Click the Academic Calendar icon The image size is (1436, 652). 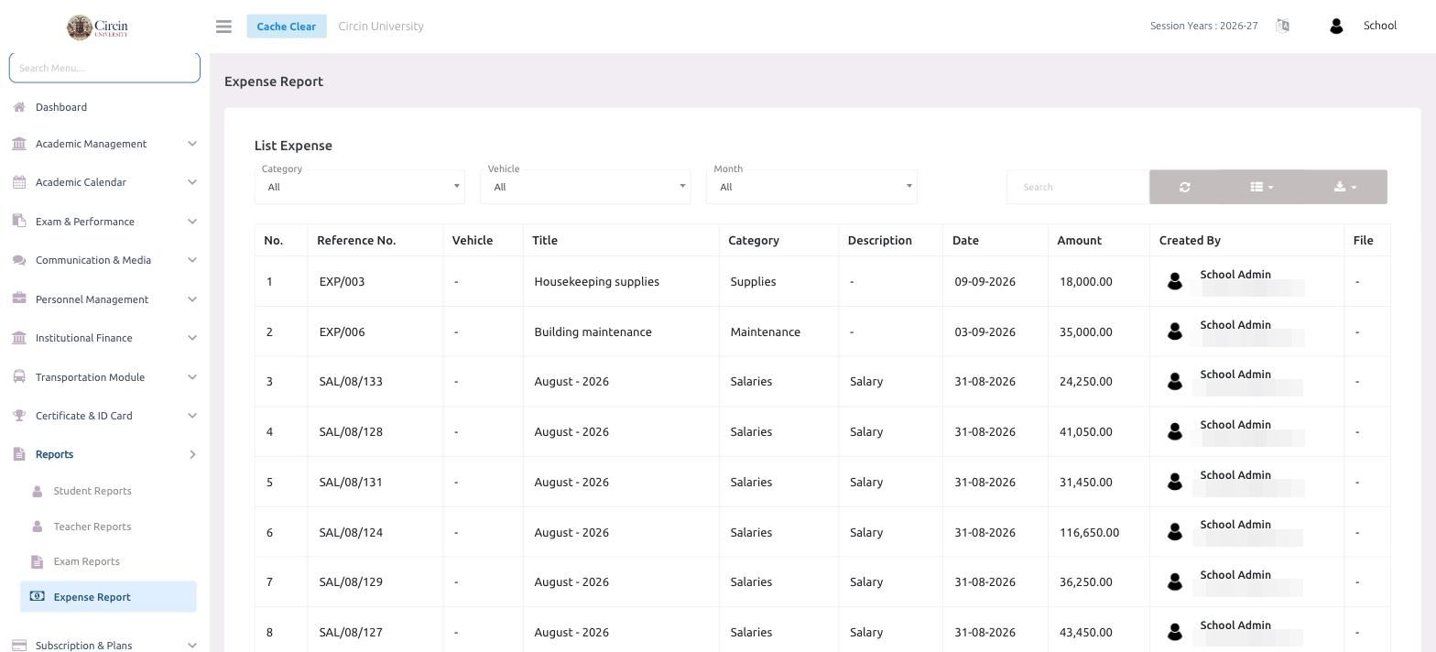pyautogui.click(x=19, y=182)
